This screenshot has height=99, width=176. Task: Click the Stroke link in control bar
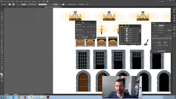pos(18,4)
